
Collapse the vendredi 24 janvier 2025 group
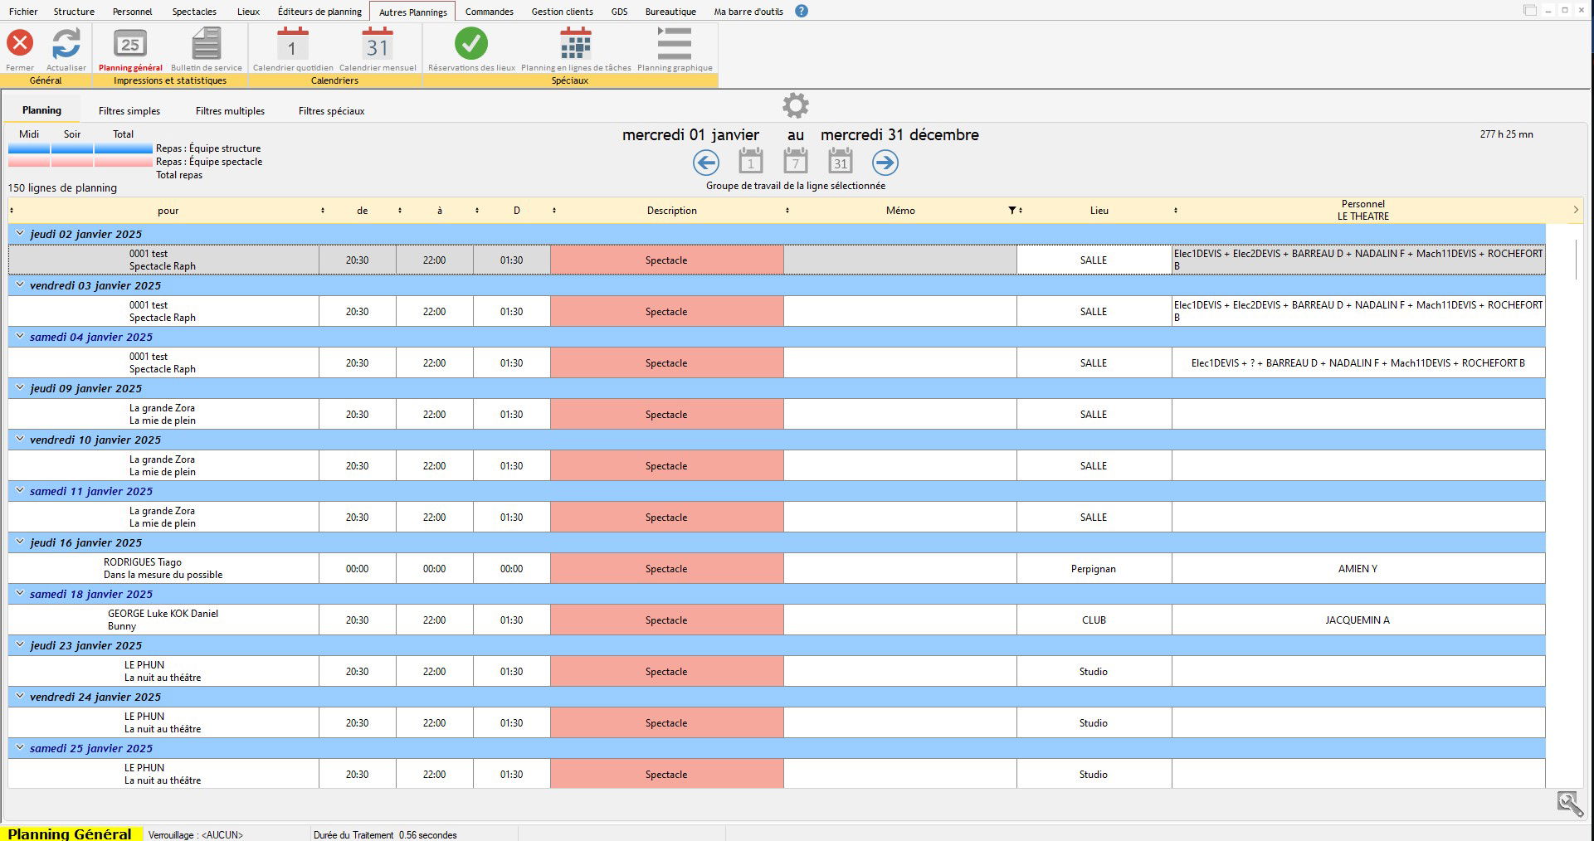20,697
